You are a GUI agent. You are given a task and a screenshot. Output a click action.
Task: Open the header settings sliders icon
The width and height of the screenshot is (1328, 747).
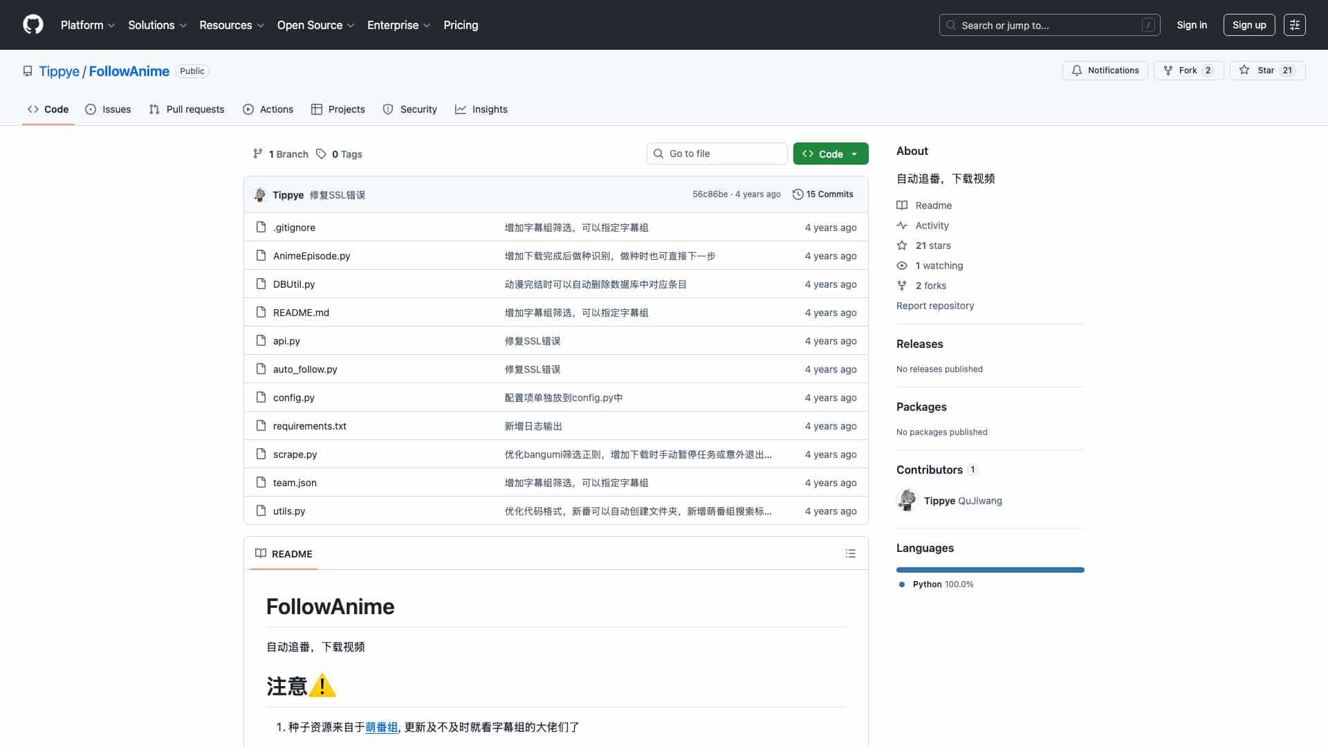point(1294,25)
